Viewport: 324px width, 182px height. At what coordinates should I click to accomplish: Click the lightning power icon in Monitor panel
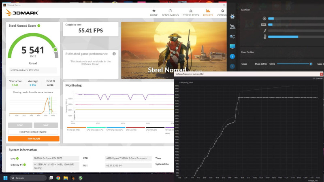tap(265, 31)
